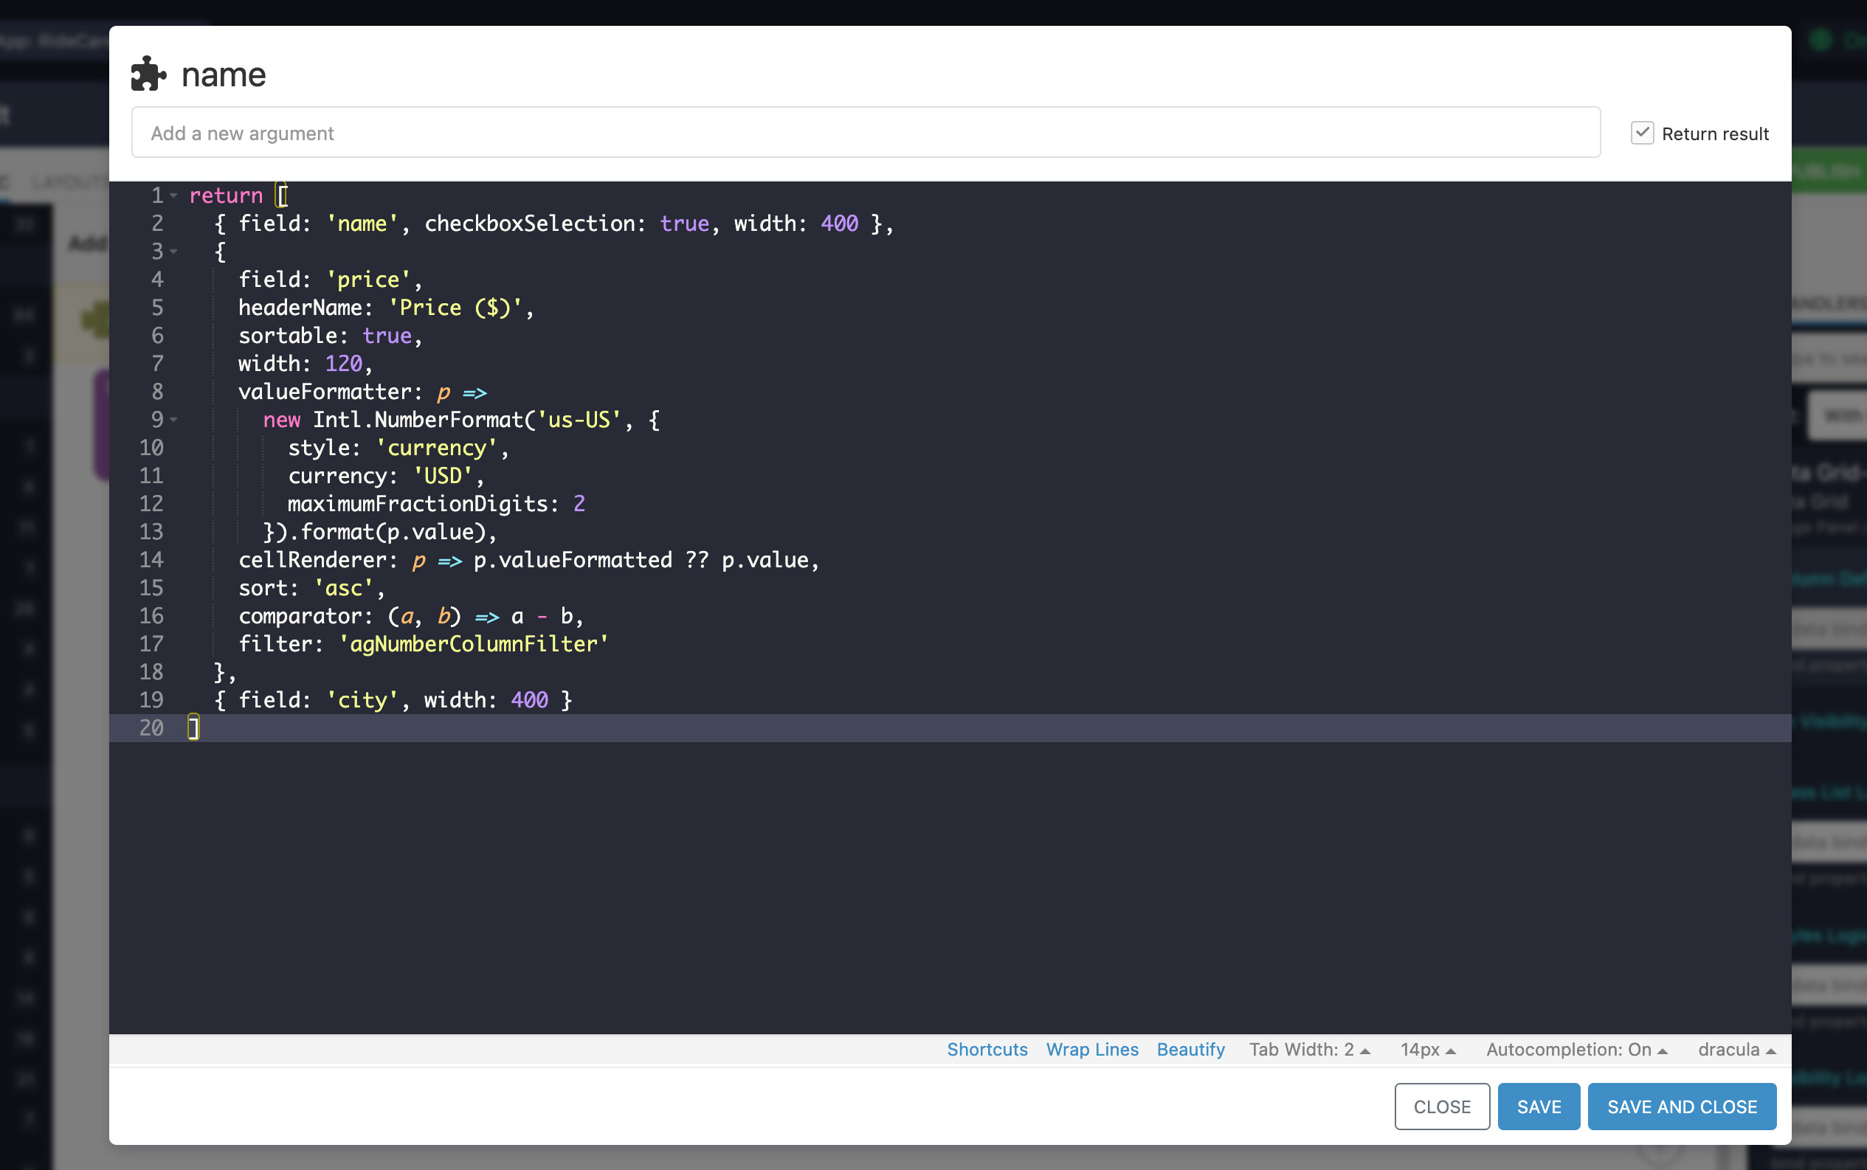Place cursor on the 'agNumberColumnFilter' string
The height and width of the screenshot is (1170, 1867).
coord(474,644)
